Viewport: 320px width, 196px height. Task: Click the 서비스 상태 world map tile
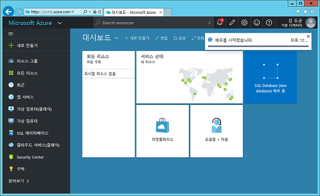click(x=190, y=77)
